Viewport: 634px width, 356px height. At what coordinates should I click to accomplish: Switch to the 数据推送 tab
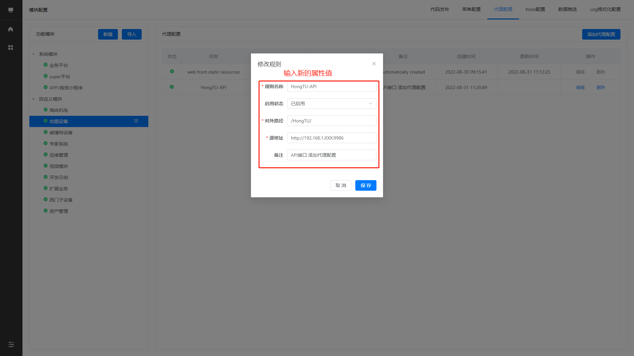click(x=568, y=10)
